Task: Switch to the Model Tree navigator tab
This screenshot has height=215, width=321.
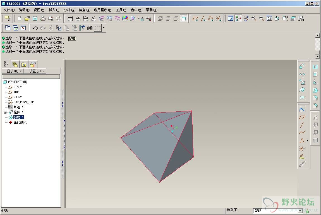Action: [x=6, y=64]
